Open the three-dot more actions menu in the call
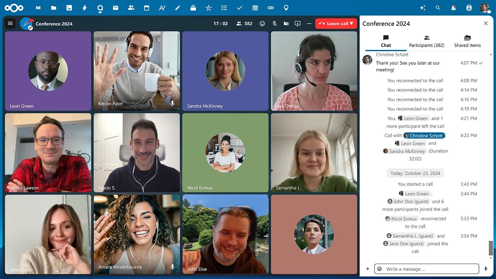Screen dimensions: 496x279 pos(309,23)
